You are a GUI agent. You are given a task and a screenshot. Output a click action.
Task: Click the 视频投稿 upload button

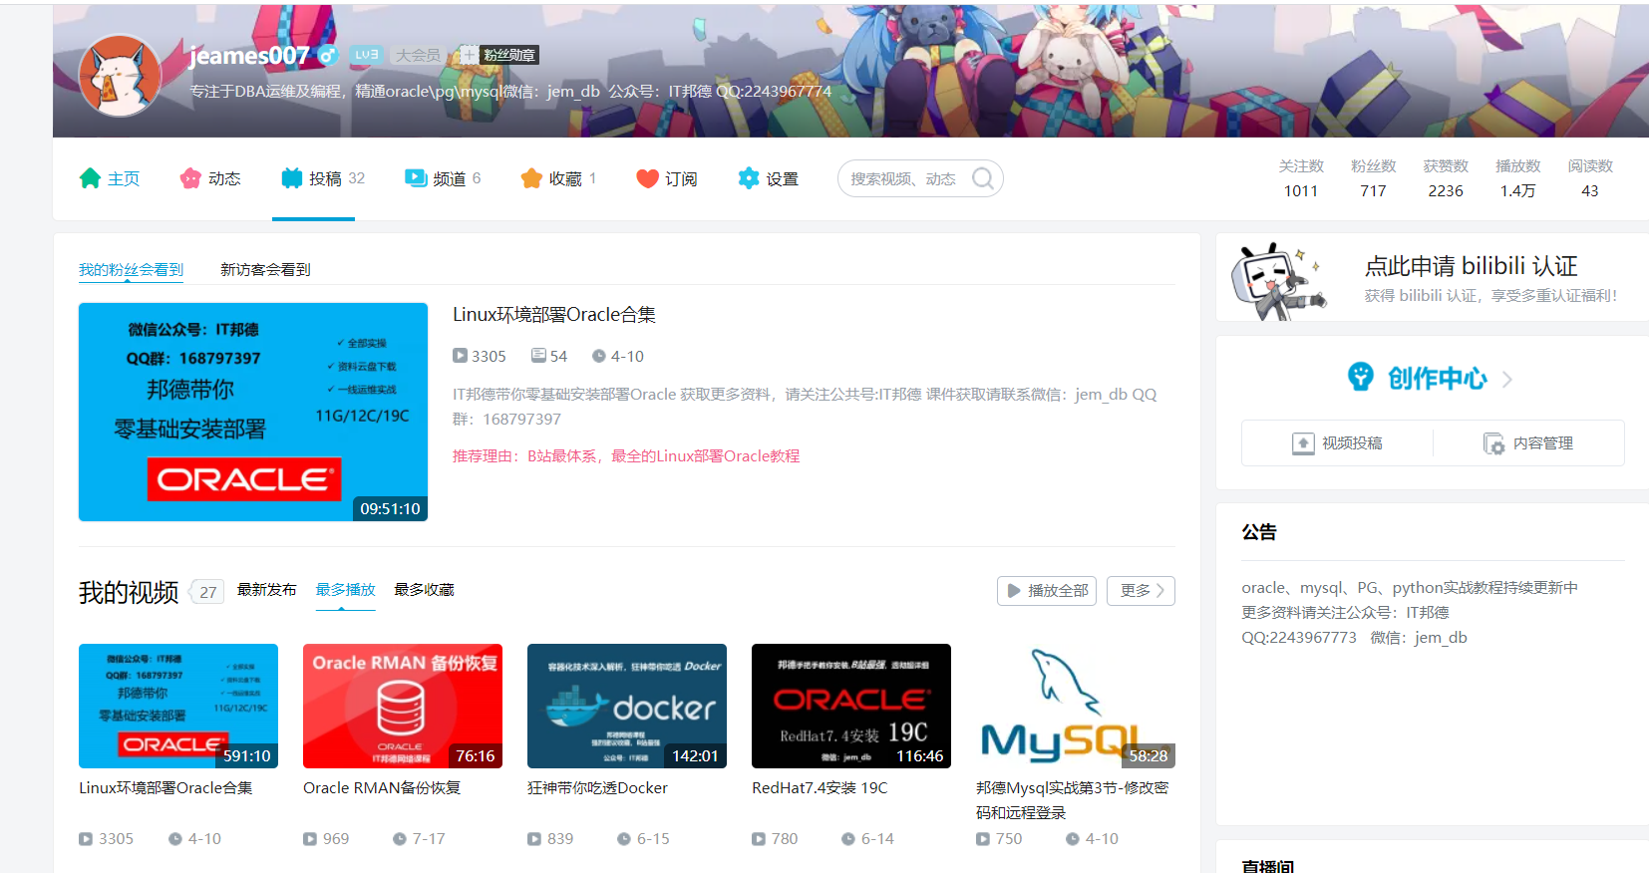1337,443
